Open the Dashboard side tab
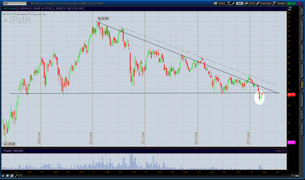Screen dimensions: 305x180 point(302,100)
